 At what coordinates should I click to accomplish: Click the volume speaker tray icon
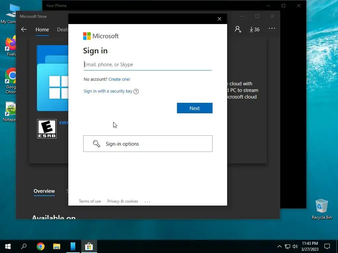[295, 246]
